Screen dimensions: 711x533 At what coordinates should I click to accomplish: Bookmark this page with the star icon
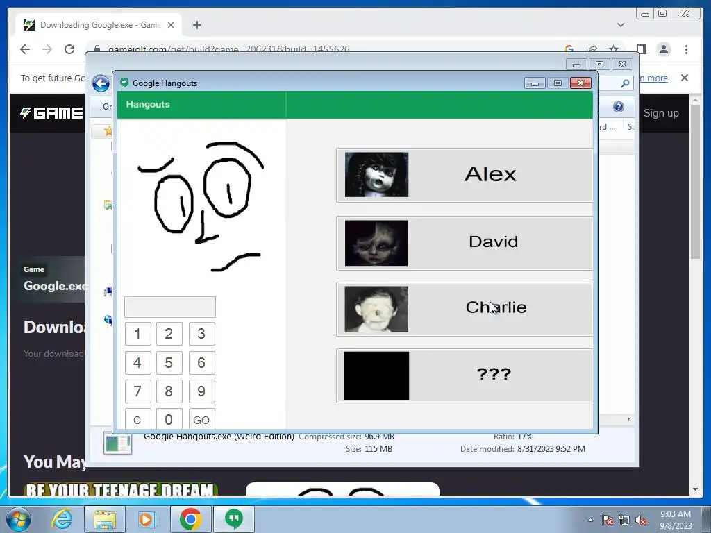point(614,49)
